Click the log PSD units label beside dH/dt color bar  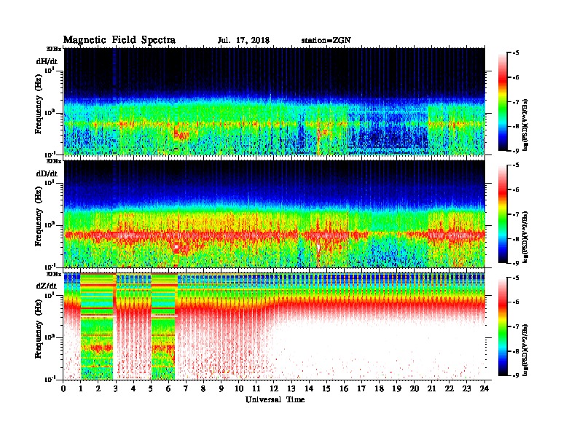click(526, 124)
